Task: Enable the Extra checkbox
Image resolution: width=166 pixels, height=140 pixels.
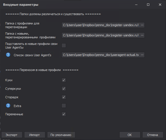Action: pos(64,106)
